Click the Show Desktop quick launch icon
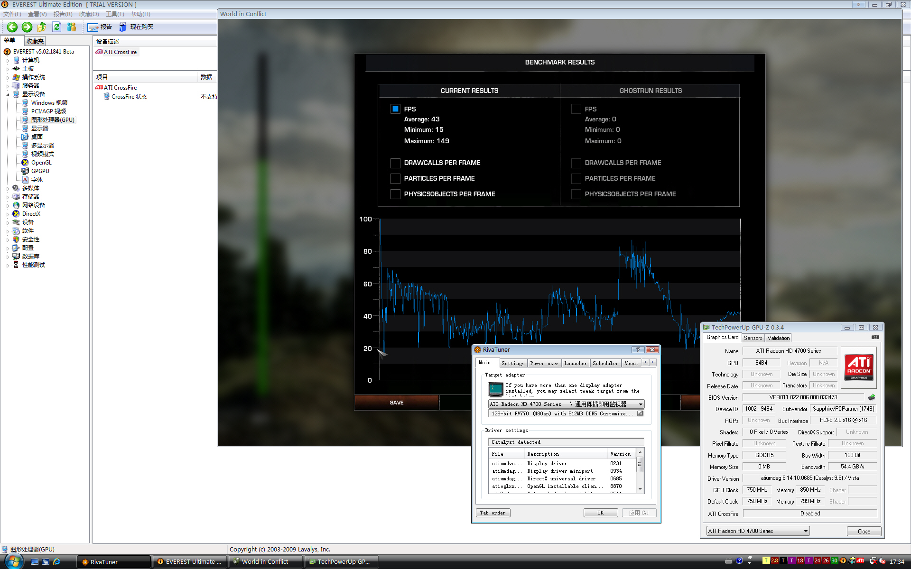 click(x=35, y=561)
